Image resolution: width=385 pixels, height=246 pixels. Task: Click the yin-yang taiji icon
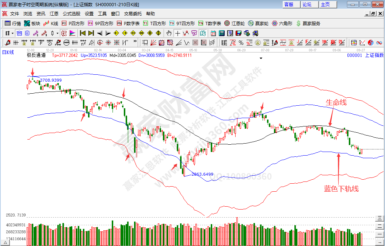coord(370,43)
